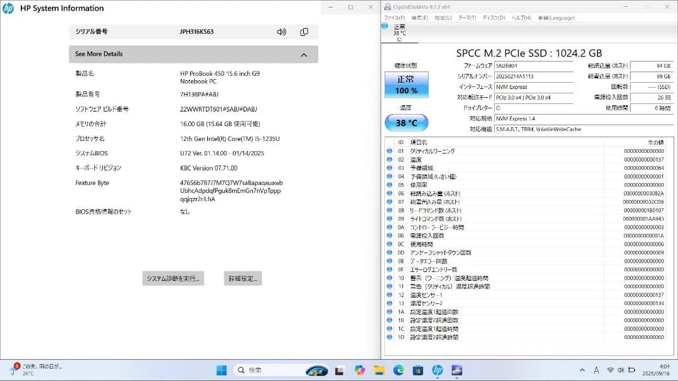Open the テーマ(T) menu in CrystalDiskInfo
This screenshot has height=381, width=678.
[468, 18]
